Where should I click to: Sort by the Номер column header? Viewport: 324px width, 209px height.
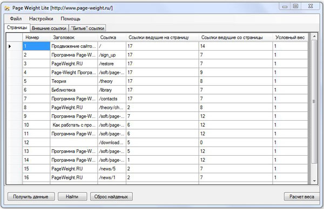(36, 38)
